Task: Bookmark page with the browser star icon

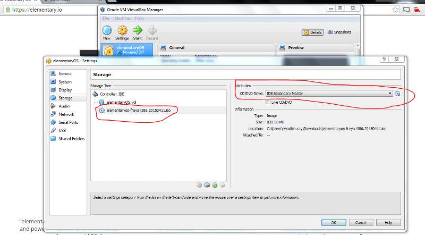Action: click(395, 10)
